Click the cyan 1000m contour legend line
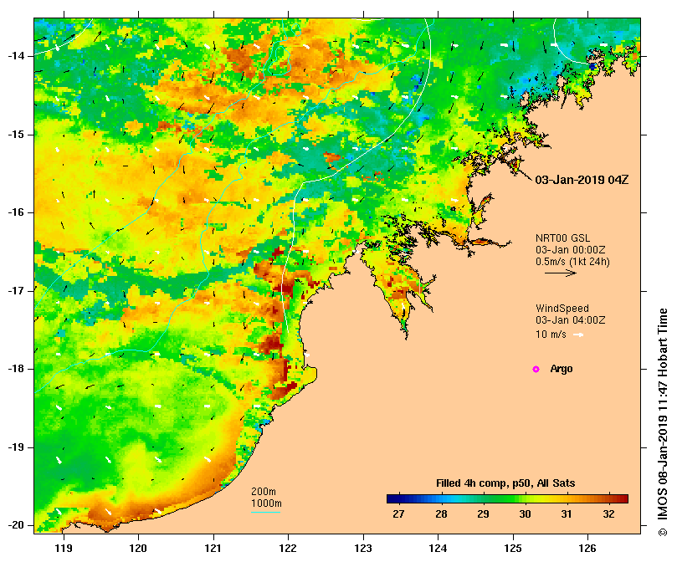The height and width of the screenshot is (562, 677). pyautogui.click(x=265, y=513)
